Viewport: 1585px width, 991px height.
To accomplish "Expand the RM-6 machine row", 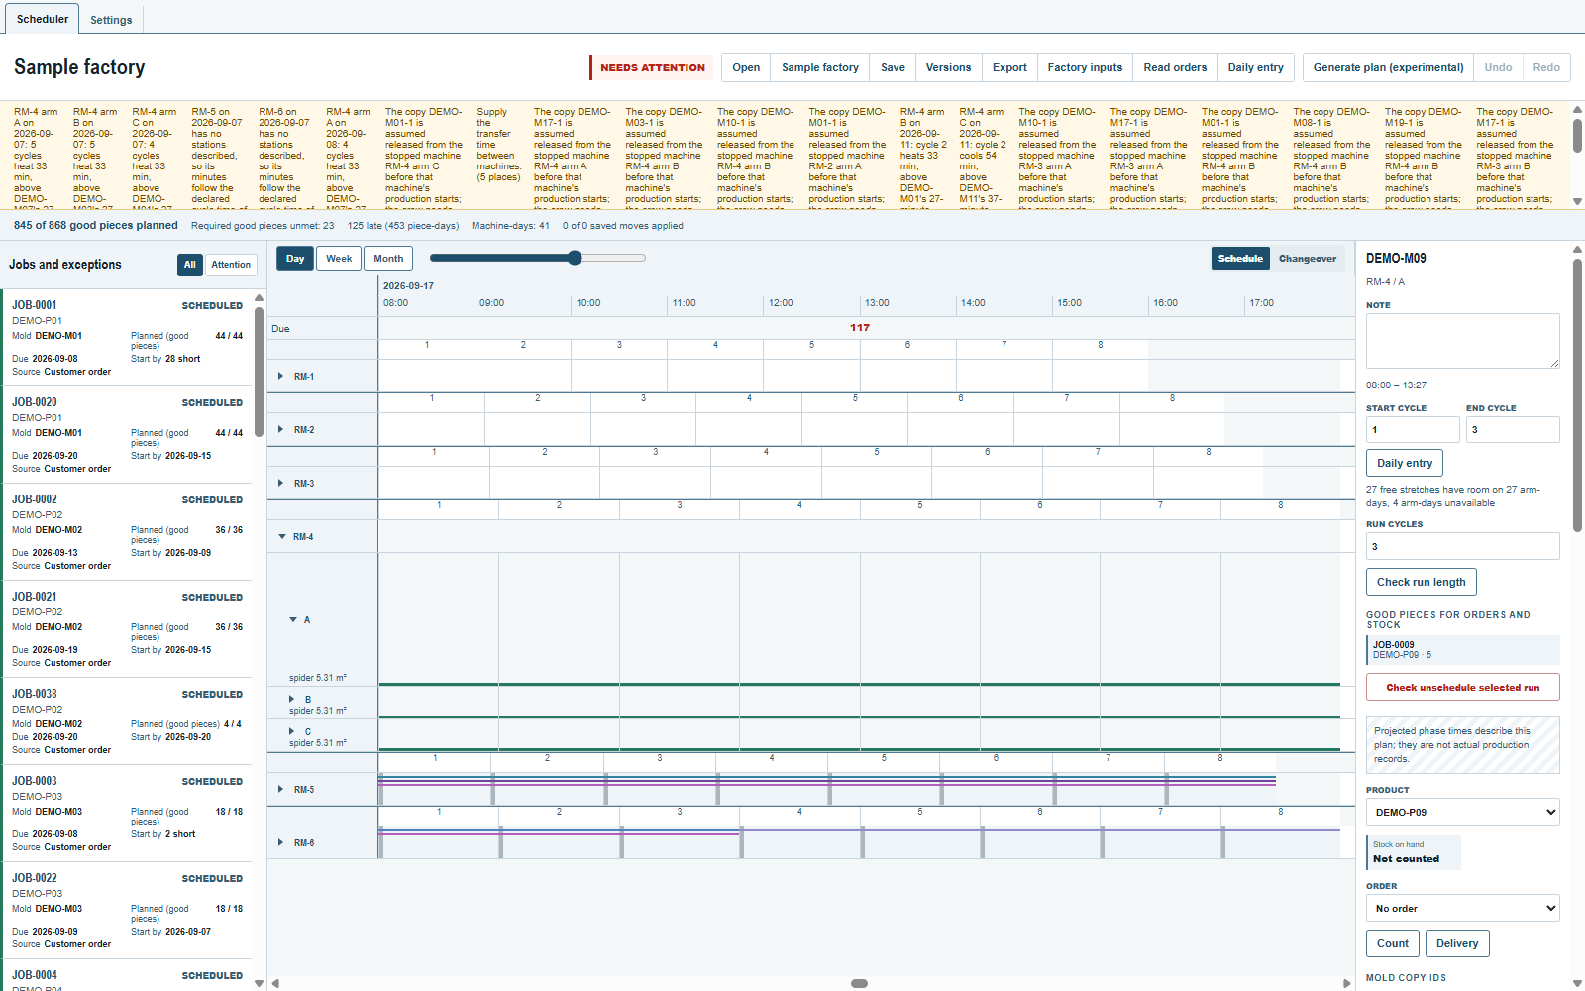I will tap(281, 843).
